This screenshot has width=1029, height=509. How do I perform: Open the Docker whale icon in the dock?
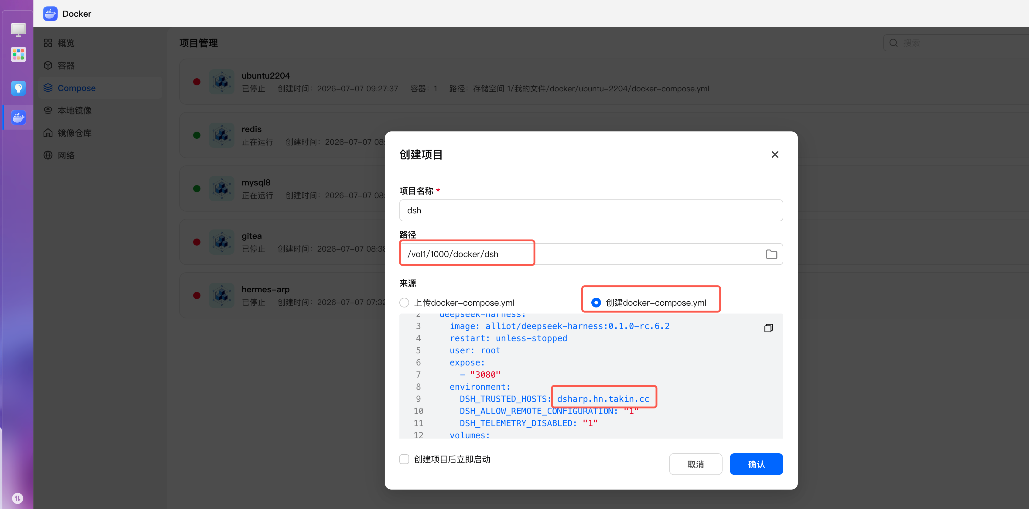click(x=18, y=118)
